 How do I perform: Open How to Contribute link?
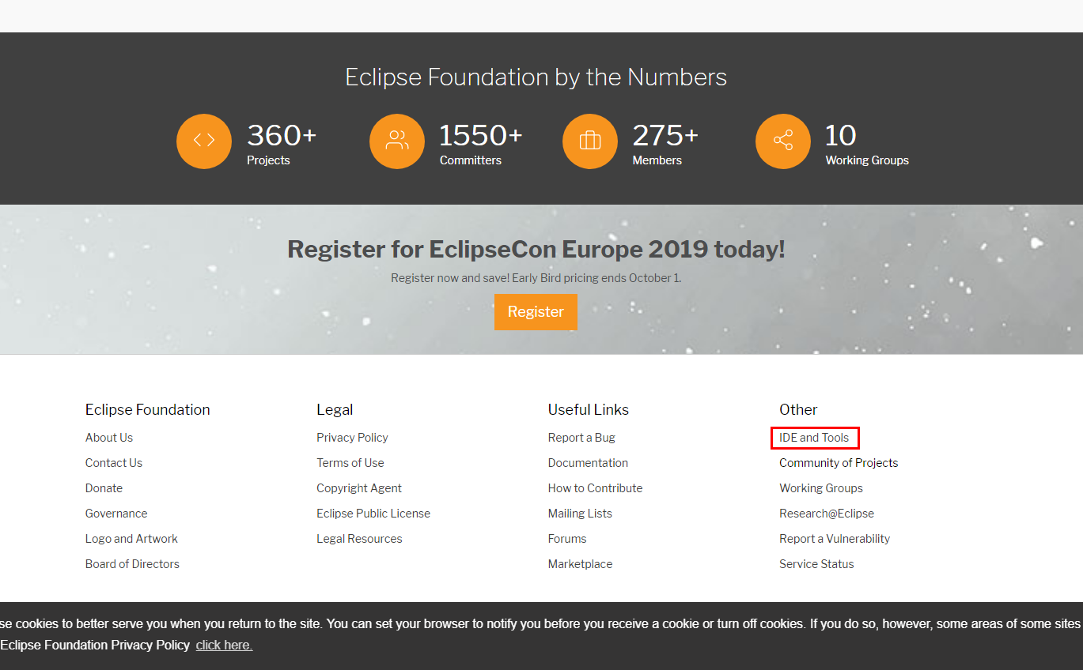[x=595, y=488]
